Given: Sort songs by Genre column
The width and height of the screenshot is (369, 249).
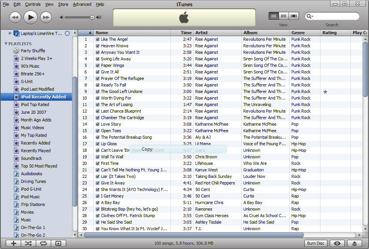Looking at the screenshot, I should [x=305, y=33].
